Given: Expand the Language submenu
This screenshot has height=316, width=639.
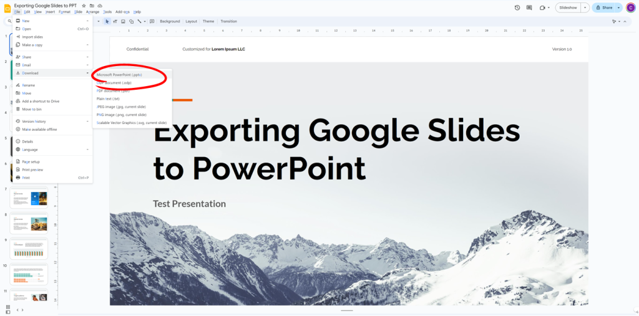Looking at the screenshot, I should click(x=87, y=150).
